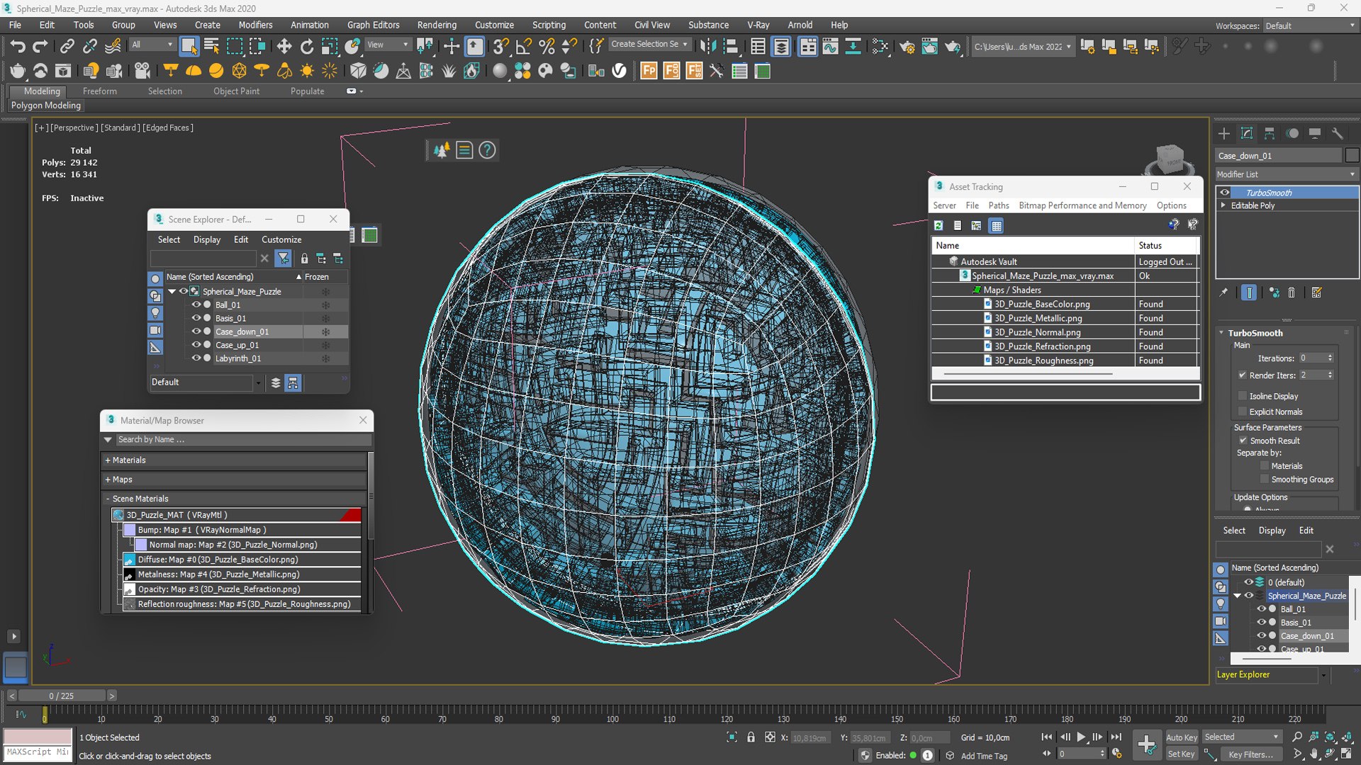Click the Auto Key button

(1181, 737)
